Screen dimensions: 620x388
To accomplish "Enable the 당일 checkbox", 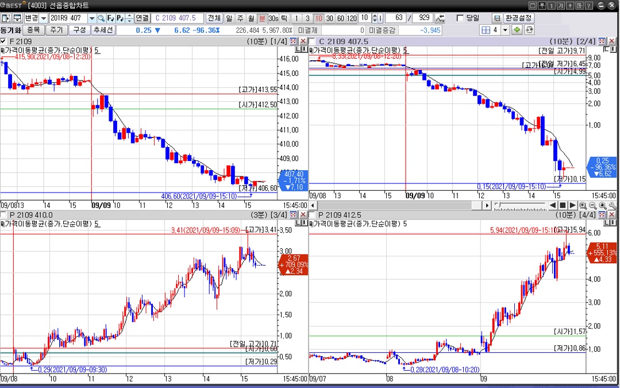I will (x=460, y=18).
